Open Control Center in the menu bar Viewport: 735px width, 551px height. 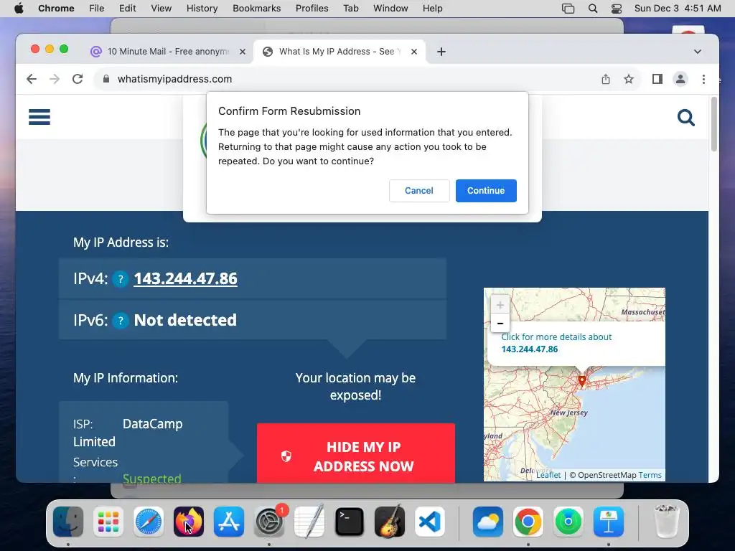pos(617,9)
